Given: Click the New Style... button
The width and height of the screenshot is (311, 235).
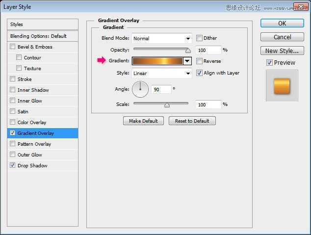Looking at the screenshot, I should (282, 51).
